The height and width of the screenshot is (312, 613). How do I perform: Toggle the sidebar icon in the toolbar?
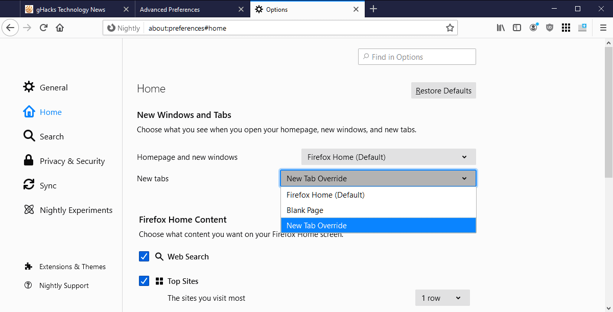[x=517, y=28]
